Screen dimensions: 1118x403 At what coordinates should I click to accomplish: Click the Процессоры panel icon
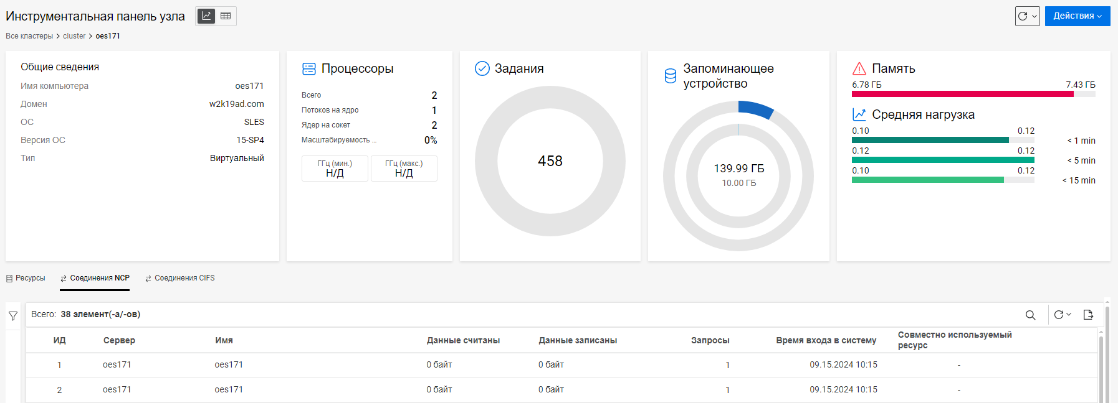(x=308, y=68)
